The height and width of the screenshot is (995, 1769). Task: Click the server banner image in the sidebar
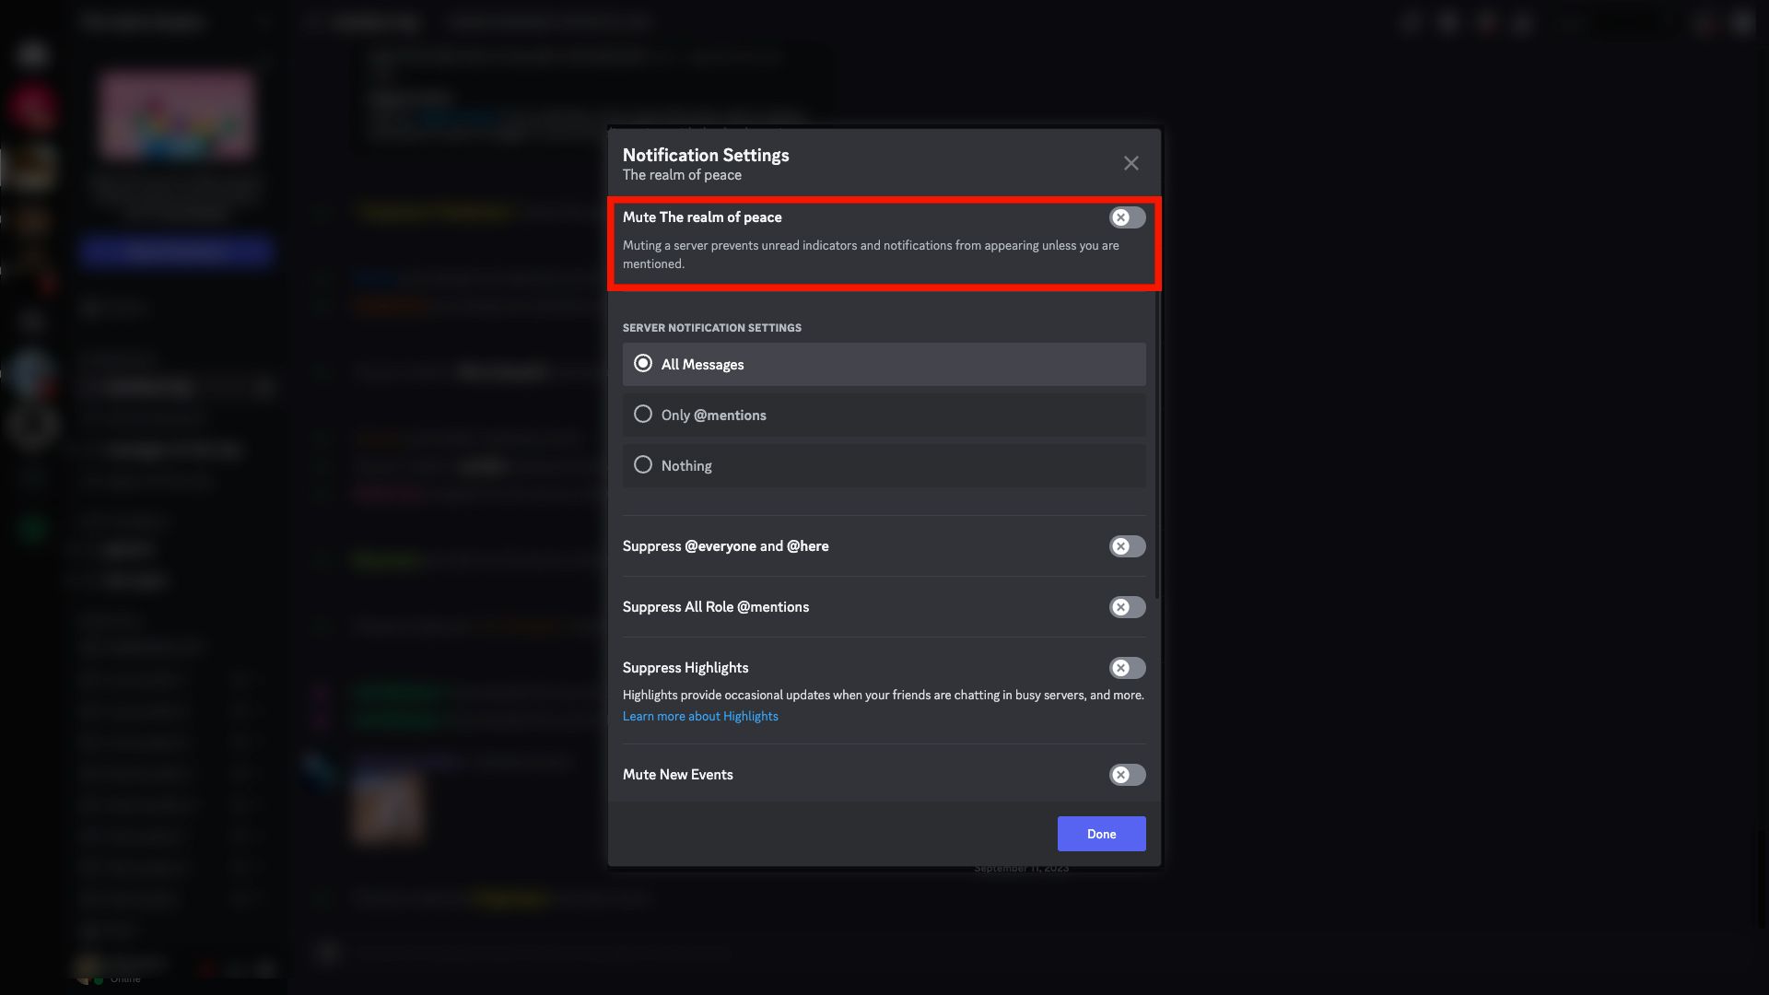[175, 113]
